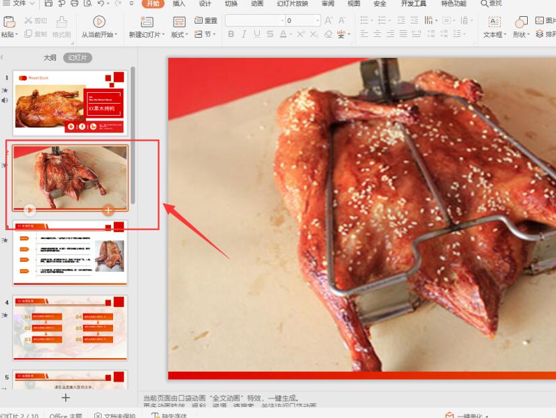
Task: Select slide 4 thumbnail with numbered steps
Action: click(70, 328)
